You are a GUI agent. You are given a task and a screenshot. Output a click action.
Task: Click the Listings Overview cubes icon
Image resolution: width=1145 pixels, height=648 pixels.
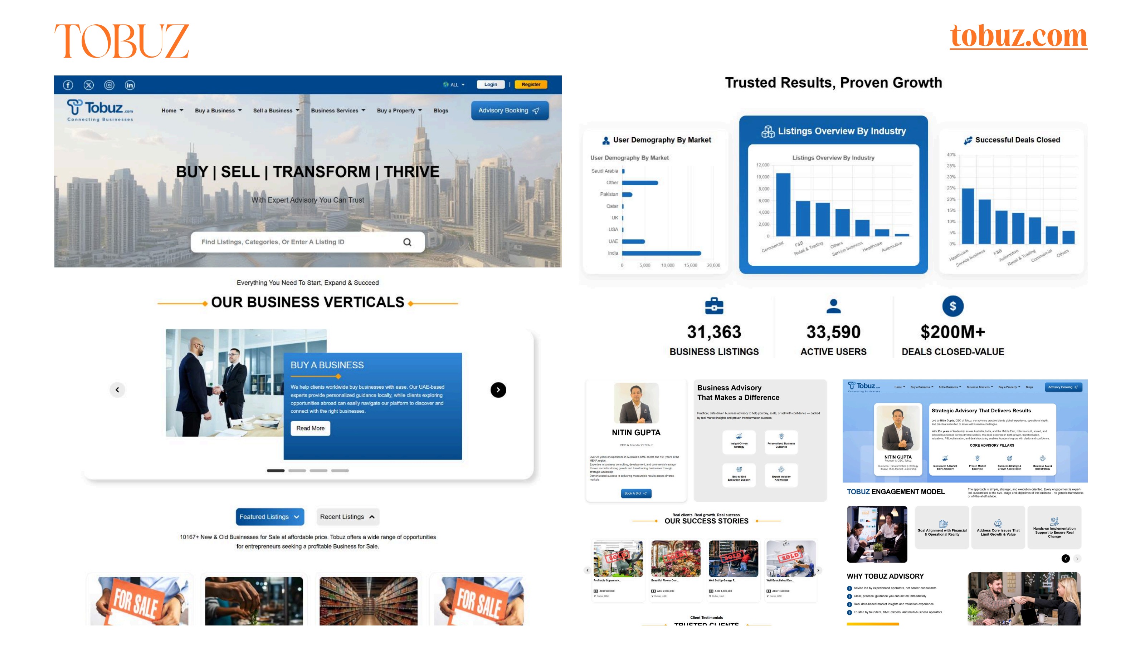[x=768, y=131]
